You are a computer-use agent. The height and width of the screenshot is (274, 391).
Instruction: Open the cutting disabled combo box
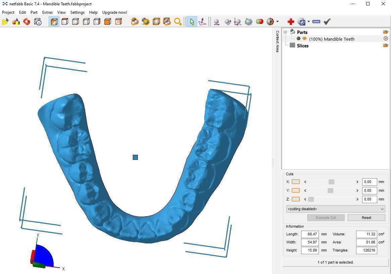[x=336, y=209]
